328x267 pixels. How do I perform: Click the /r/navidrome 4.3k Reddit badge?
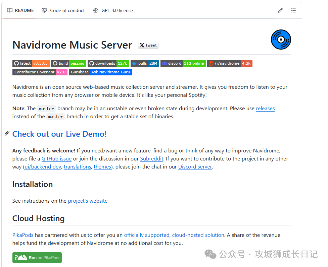click(x=230, y=63)
